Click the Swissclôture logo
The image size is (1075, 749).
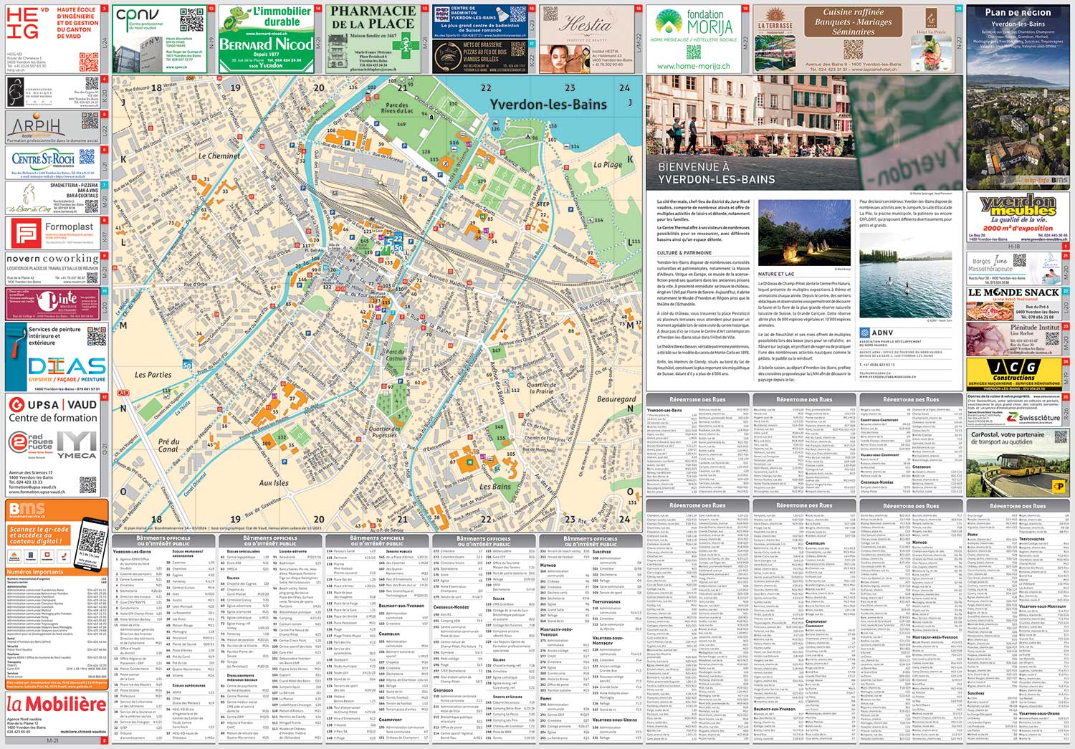pyautogui.click(x=1033, y=417)
